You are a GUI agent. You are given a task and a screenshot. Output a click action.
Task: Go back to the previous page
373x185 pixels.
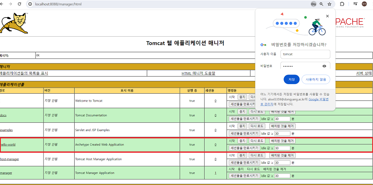[x=2, y=4]
